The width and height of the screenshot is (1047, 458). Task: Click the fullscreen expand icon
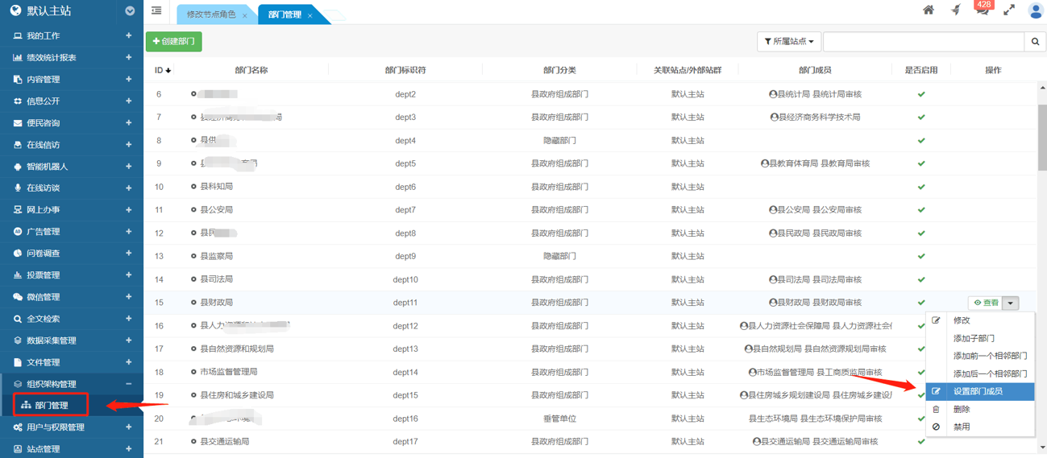click(x=1009, y=10)
